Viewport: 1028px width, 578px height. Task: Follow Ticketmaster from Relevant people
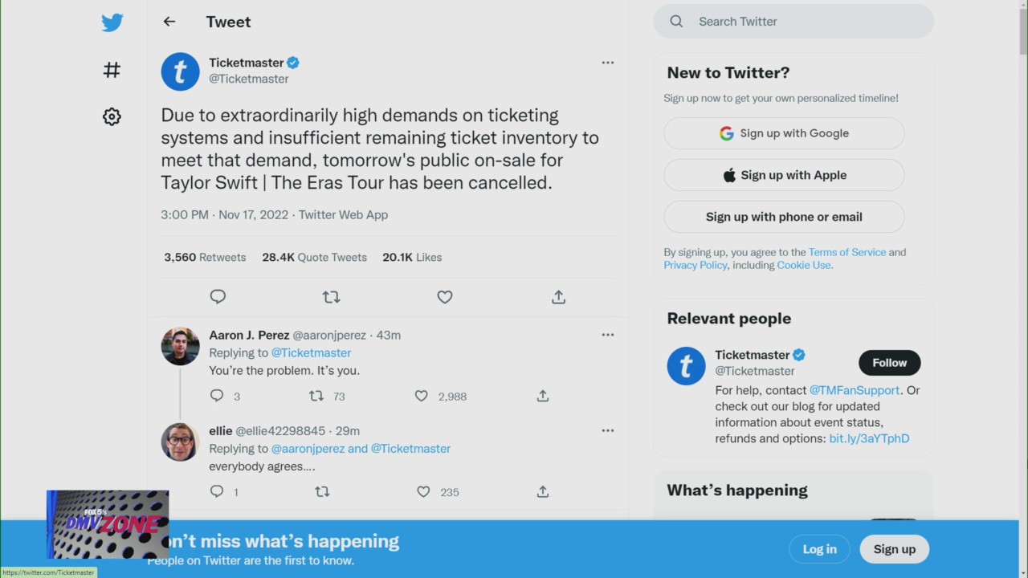(x=889, y=362)
